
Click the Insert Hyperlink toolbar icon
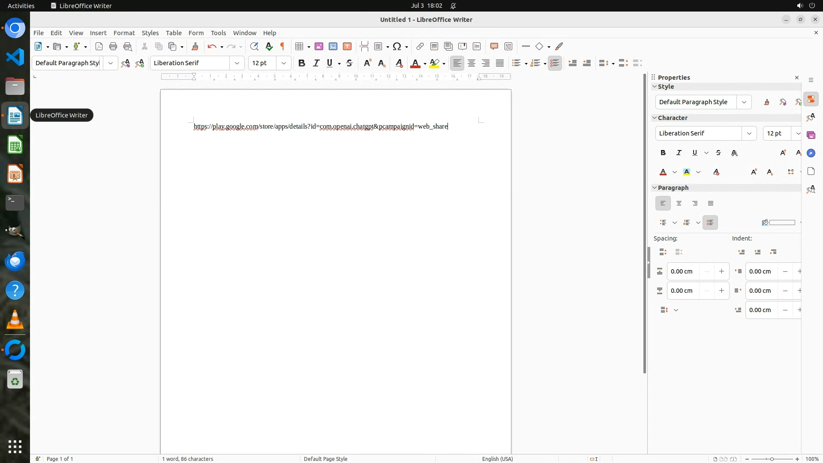[x=420, y=47]
